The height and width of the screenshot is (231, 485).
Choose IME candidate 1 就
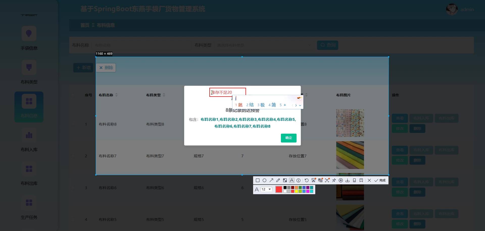(x=239, y=105)
